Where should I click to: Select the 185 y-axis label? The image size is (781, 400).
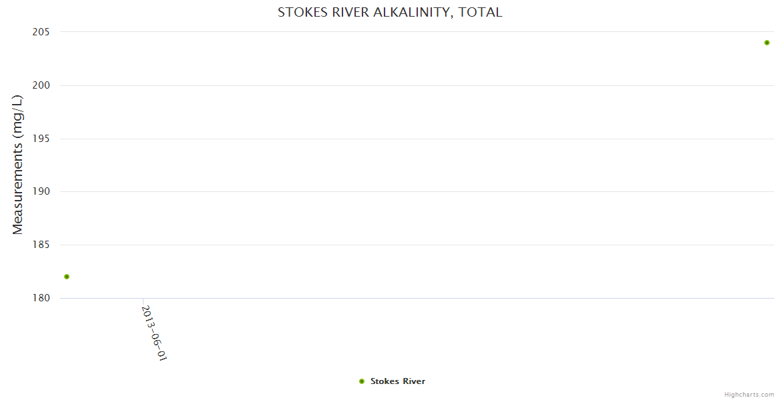(47, 245)
